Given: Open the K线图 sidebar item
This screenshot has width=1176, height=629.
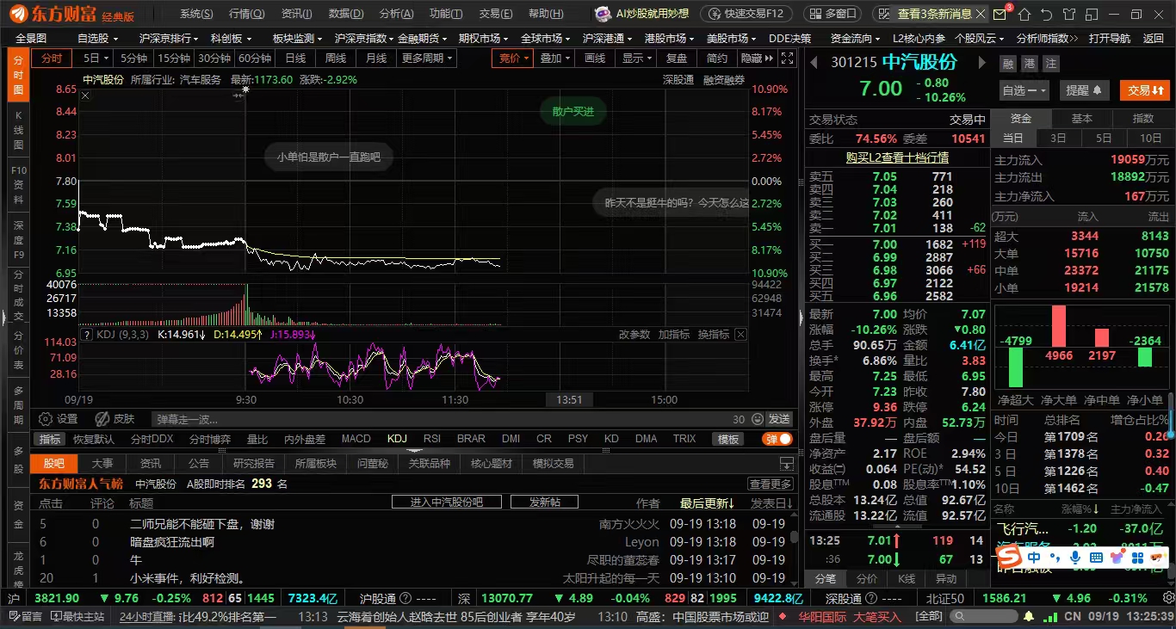Looking at the screenshot, I should pyautogui.click(x=18, y=131).
